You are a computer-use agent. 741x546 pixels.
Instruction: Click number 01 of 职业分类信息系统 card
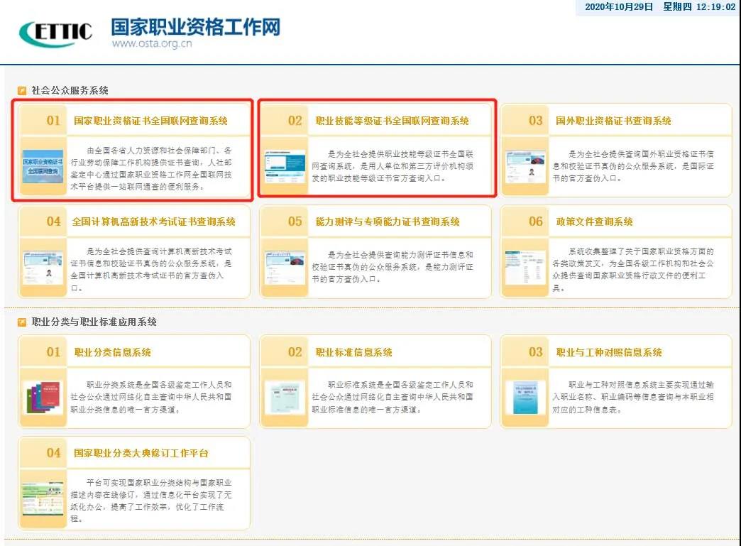tap(53, 351)
